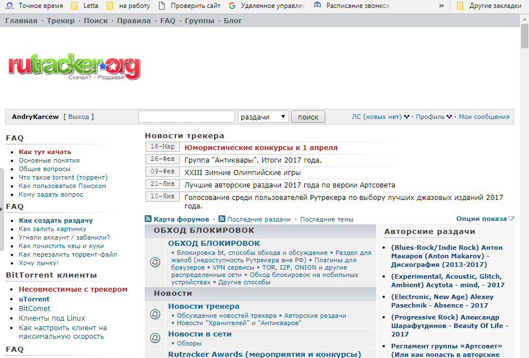This screenshot has height=358, width=529.
Task: Open Антон Макаров Дискография авторская раздача
Action: pyautogui.click(x=447, y=256)
